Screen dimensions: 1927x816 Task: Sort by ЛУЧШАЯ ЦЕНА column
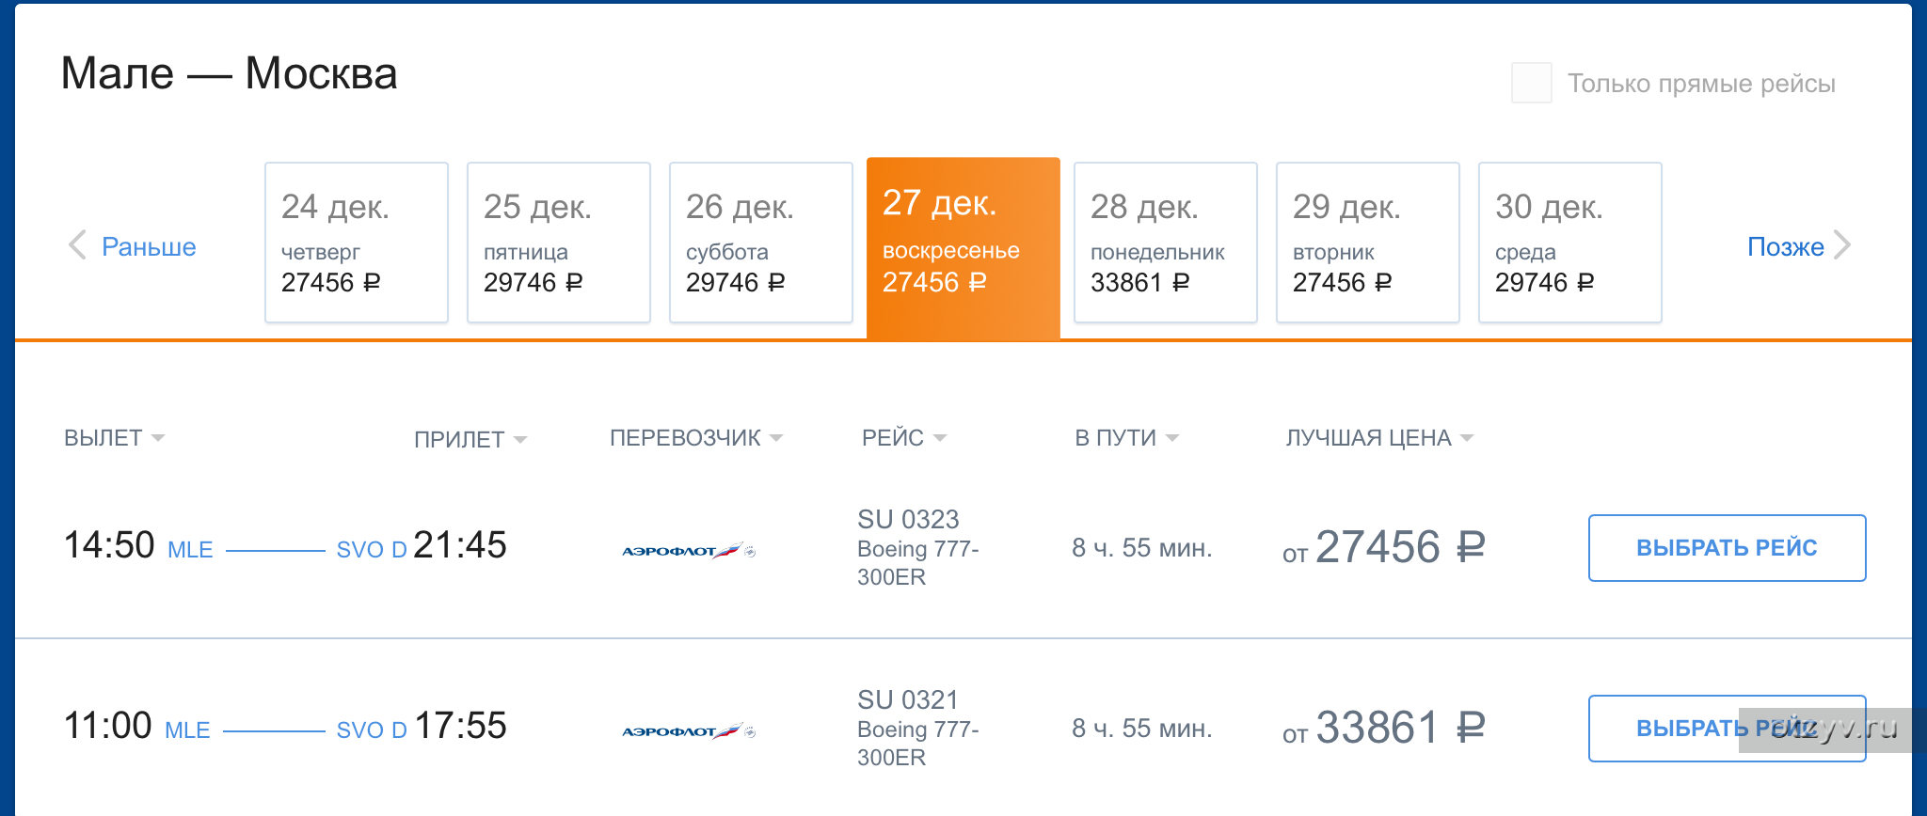click(x=1379, y=438)
